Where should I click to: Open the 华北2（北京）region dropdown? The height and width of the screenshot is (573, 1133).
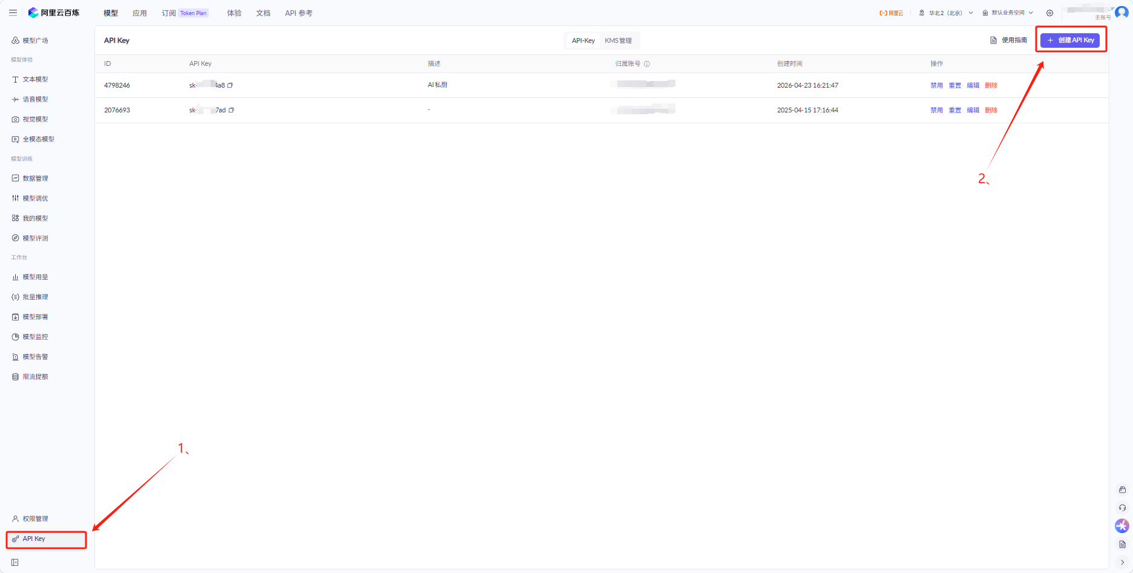946,13
